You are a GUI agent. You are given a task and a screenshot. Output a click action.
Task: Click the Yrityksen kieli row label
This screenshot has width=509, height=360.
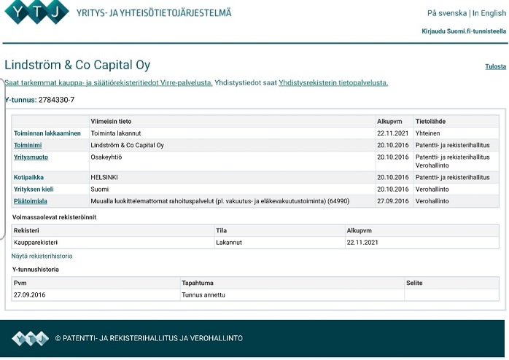[x=34, y=189]
